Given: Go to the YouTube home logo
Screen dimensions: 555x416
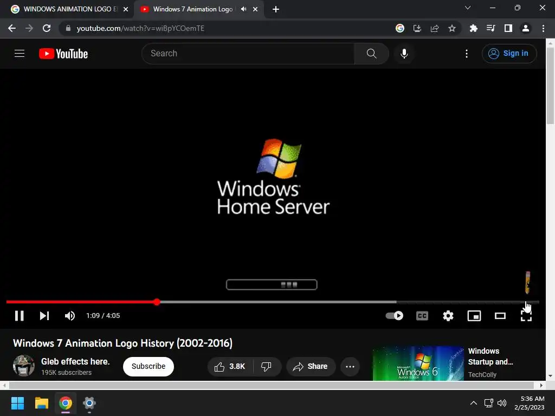Looking at the screenshot, I should coord(63,54).
